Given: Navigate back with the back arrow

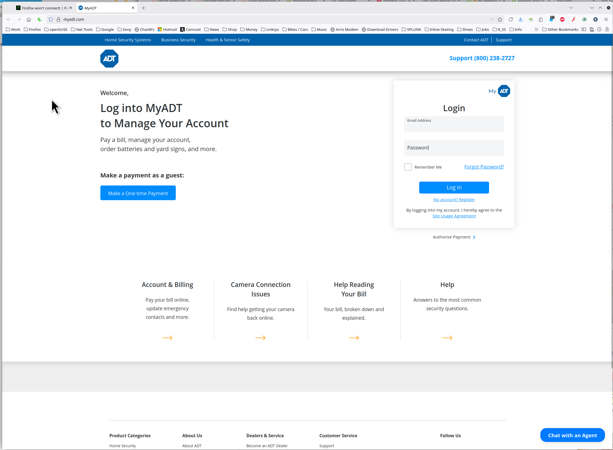Looking at the screenshot, I should (9, 19).
